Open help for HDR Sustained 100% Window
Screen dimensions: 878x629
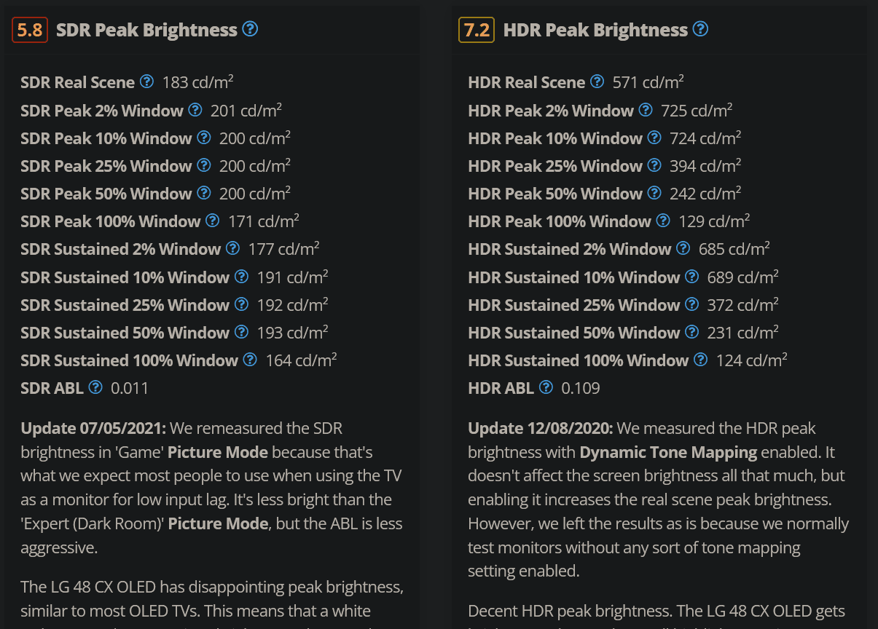click(700, 360)
